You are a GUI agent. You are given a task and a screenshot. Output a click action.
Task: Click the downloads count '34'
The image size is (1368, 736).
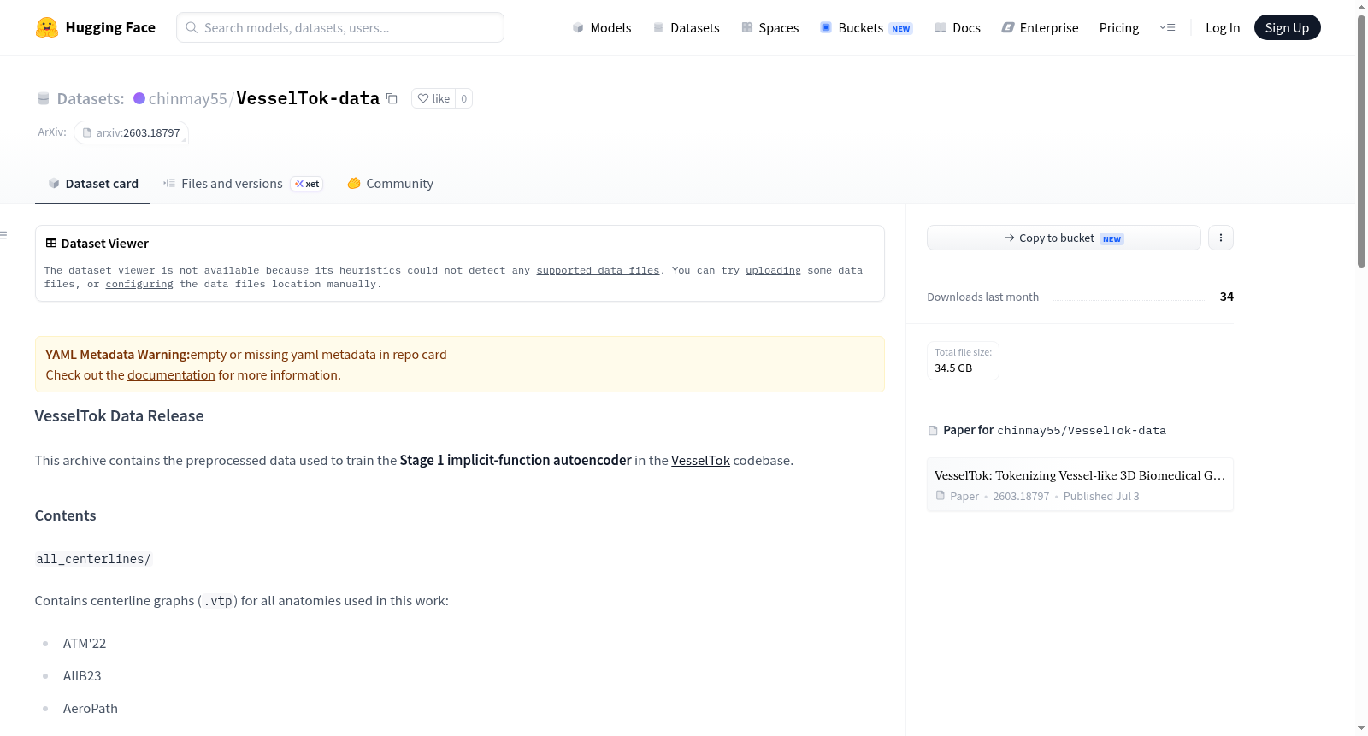(x=1227, y=297)
